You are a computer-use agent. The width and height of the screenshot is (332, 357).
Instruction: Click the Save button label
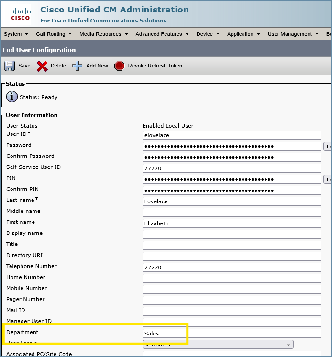[24, 66]
